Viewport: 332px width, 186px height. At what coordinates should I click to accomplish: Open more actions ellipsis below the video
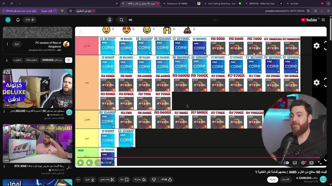point(78,180)
